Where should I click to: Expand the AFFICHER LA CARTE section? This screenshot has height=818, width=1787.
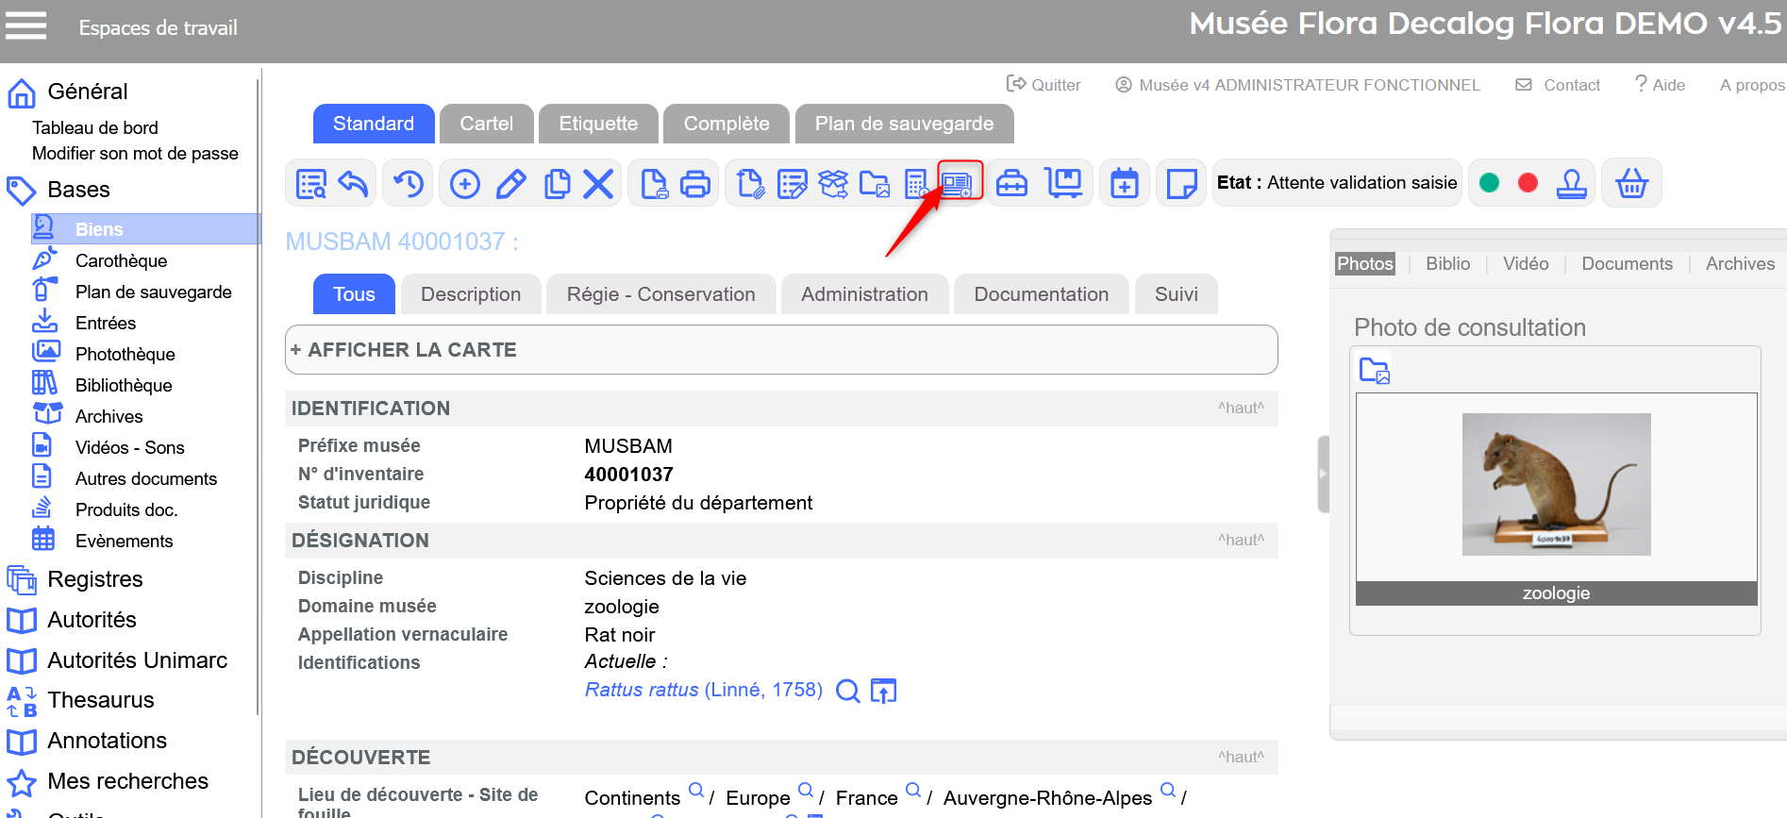pyautogui.click(x=404, y=350)
